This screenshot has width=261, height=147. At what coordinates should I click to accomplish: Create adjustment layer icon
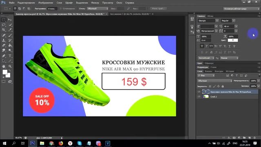[239, 138]
